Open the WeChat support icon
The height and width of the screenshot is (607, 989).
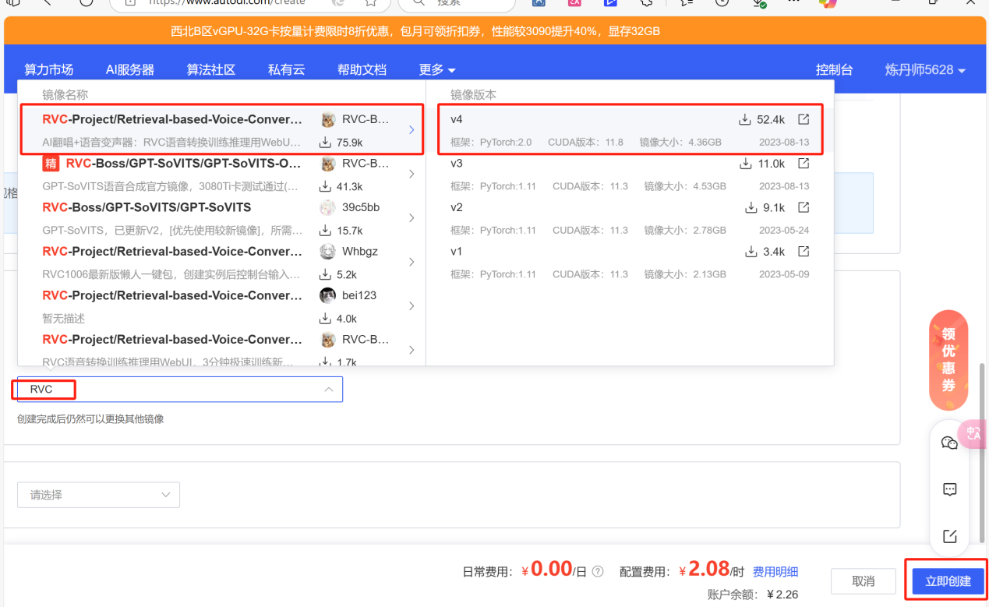tap(949, 443)
